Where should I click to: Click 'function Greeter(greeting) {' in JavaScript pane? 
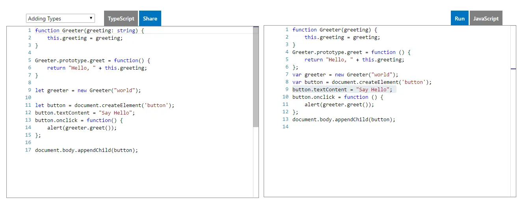pos(335,30)
